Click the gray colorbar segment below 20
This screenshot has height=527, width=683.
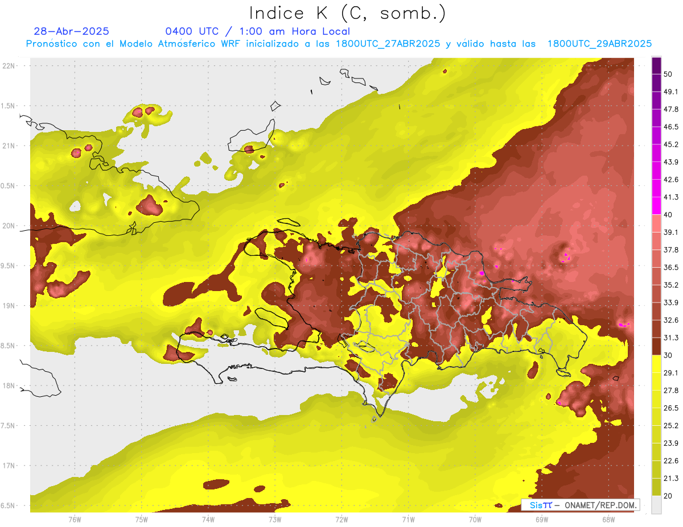point(656,504)
